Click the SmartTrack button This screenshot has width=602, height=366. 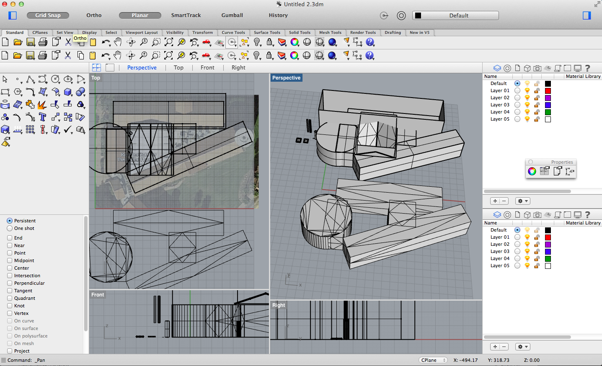click(186, 15)
